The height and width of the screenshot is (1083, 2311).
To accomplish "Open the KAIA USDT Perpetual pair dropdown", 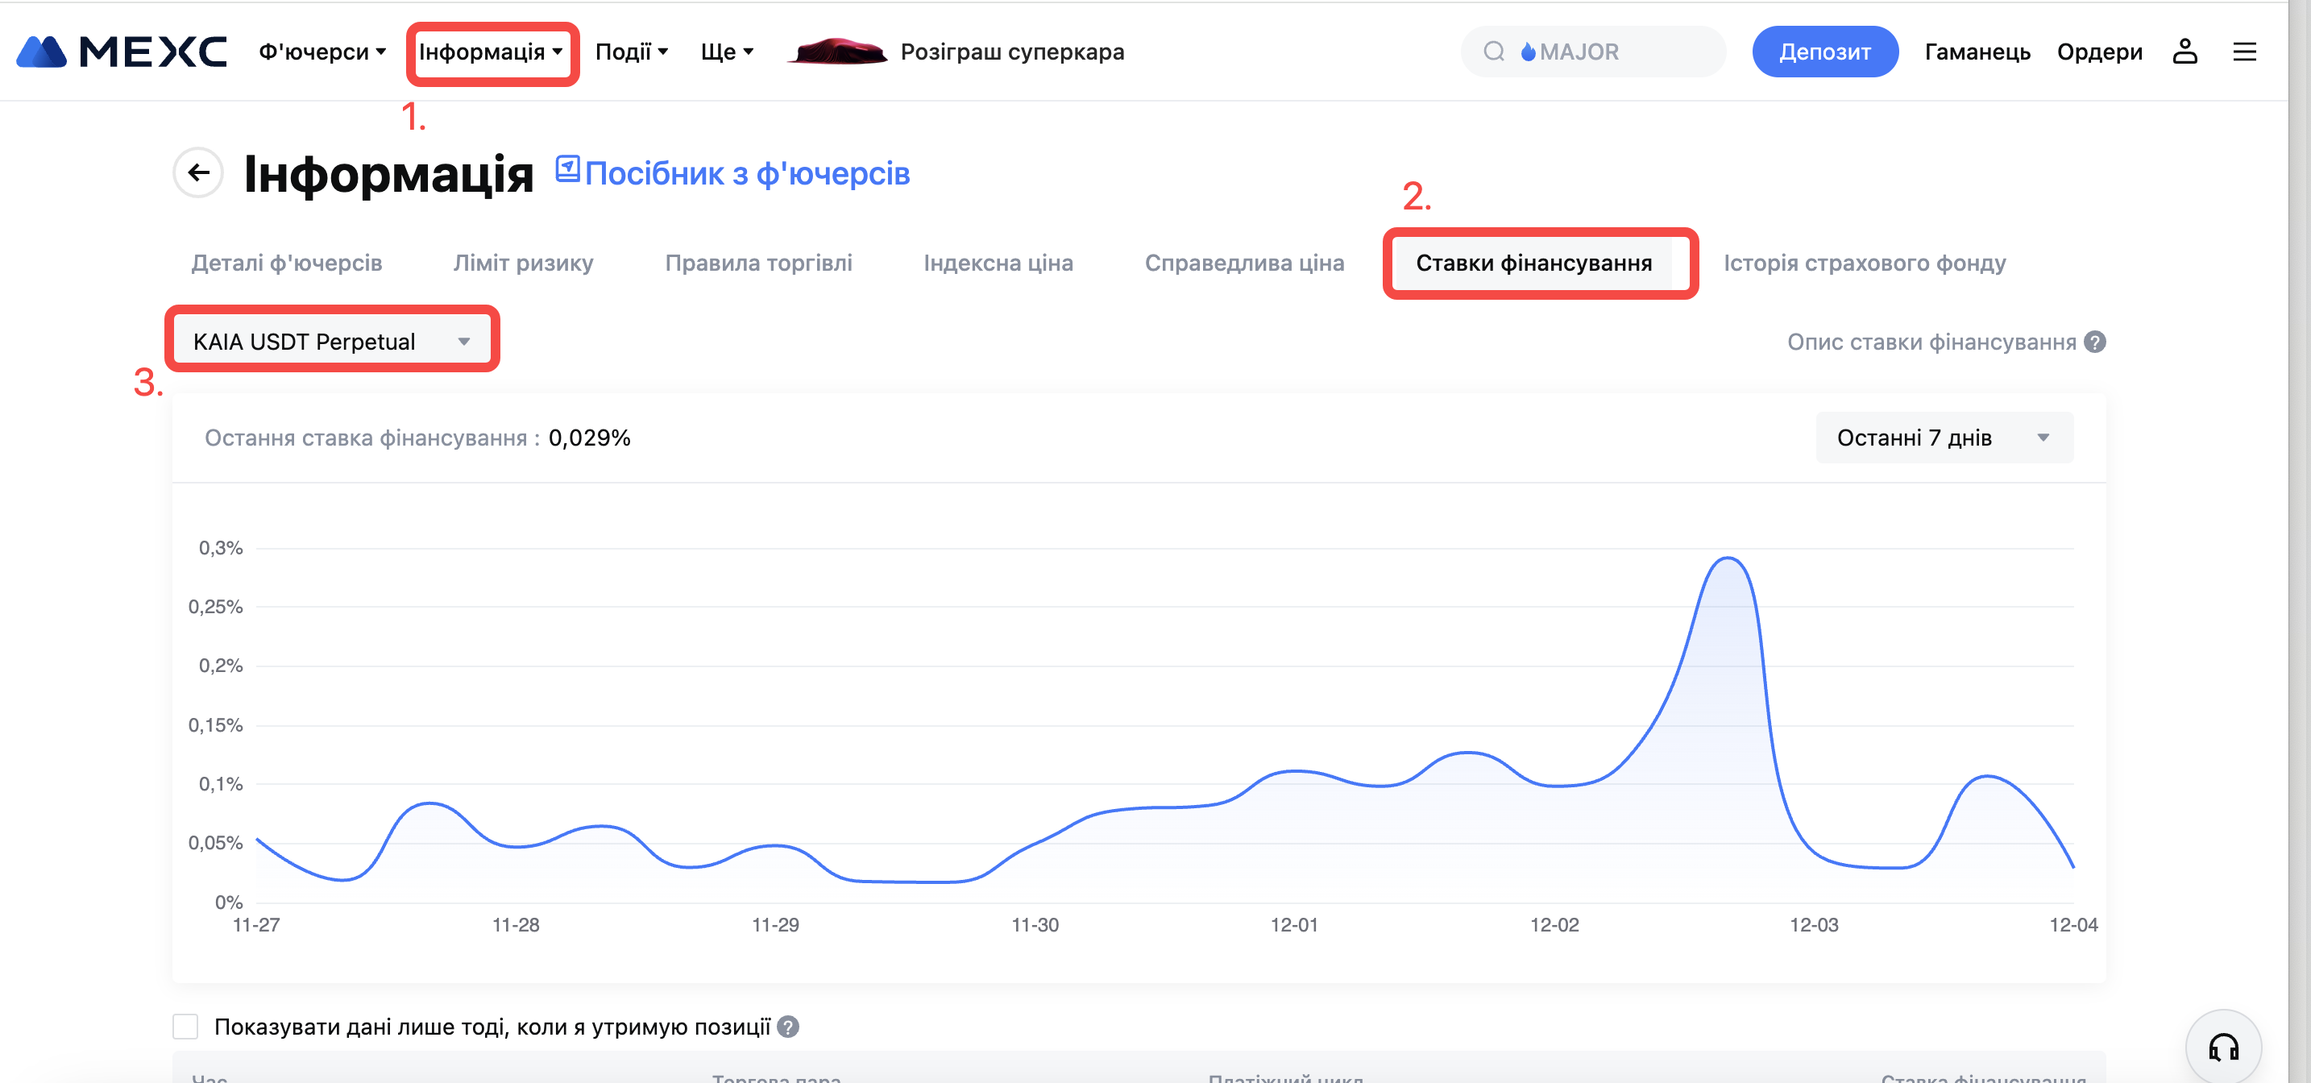I will pyautogui.click(x=331, y=342).
